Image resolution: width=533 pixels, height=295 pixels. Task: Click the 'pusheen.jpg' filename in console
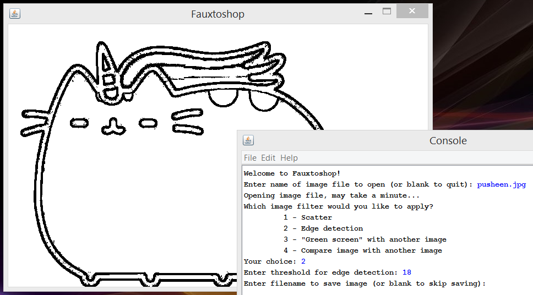click(x=502, y=184)
